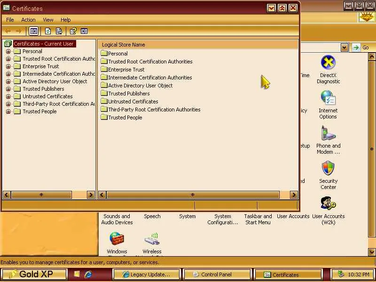The height and width of the screenshot is (282, 376).
Task: Click Taskbar and Start Menu label
Action: pos(258,219)
